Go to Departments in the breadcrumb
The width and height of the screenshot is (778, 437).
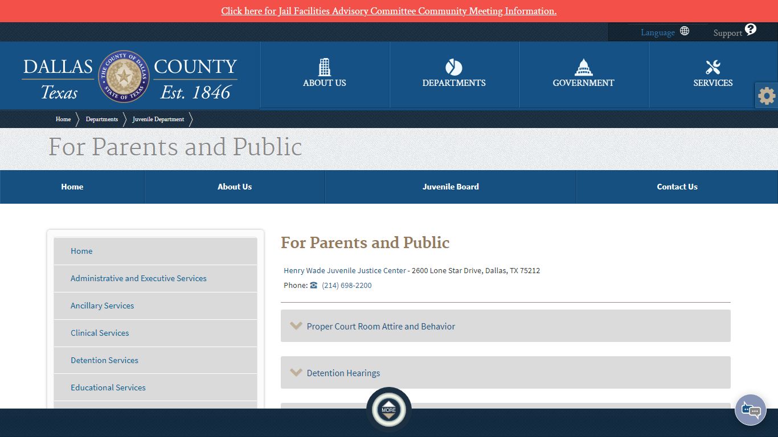102,119
